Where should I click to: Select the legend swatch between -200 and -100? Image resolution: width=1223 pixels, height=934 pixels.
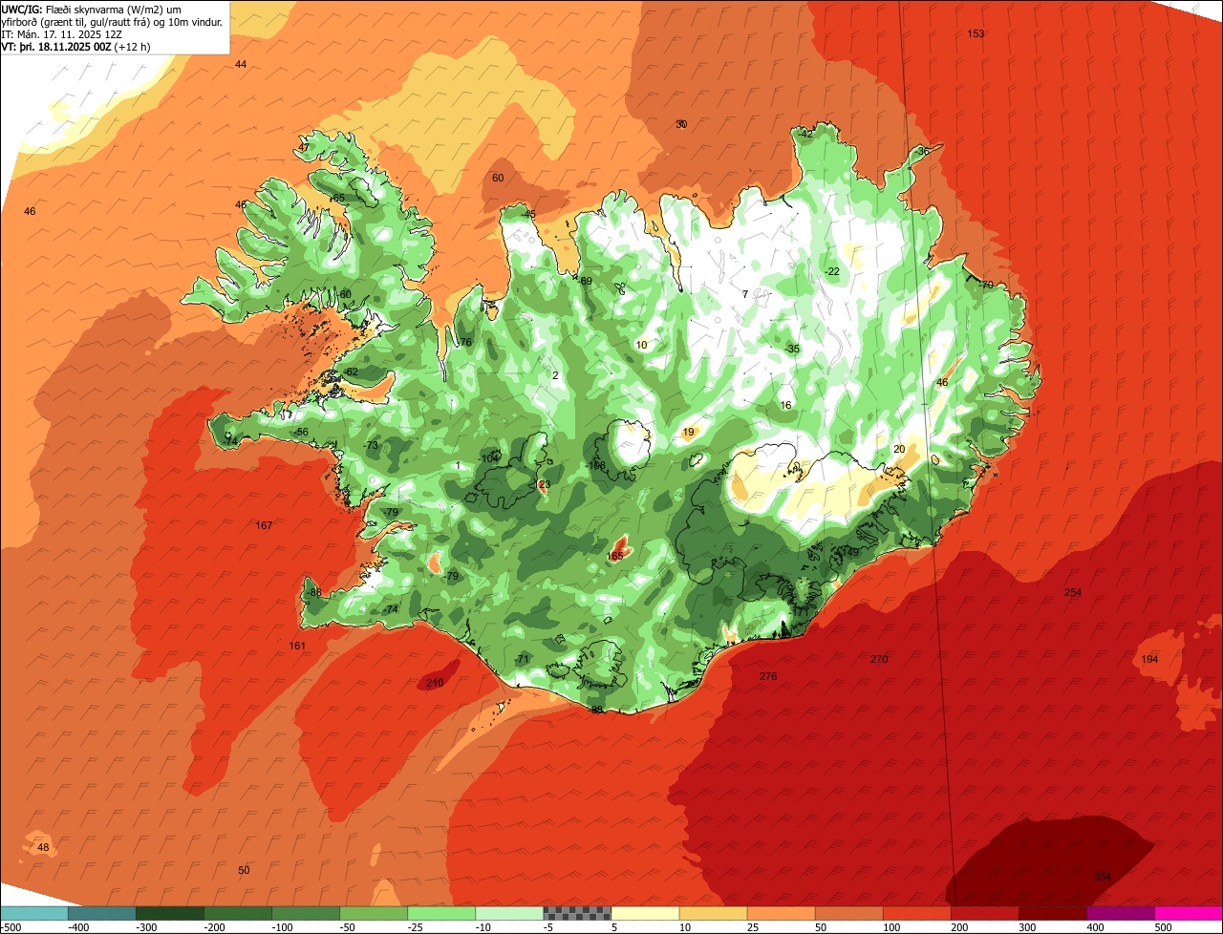pyautogui.click(x=238, y=913)
